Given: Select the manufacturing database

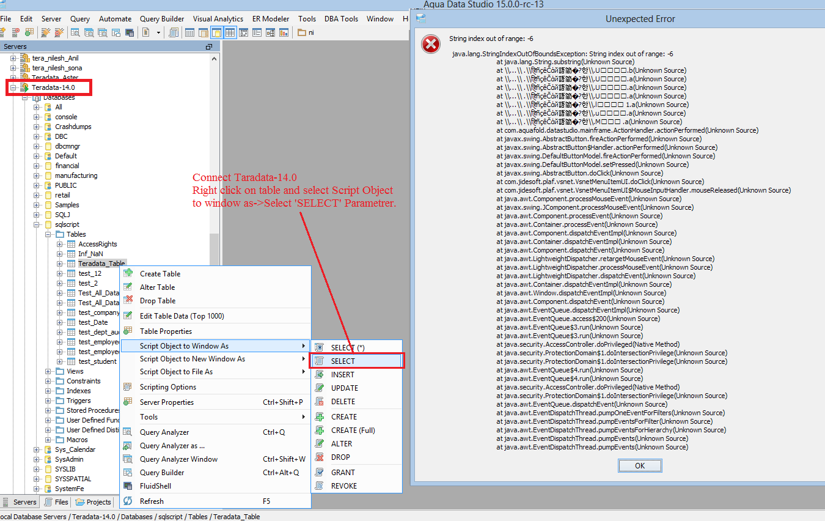Looking at the screenshot, I should (x=76, y=176).
